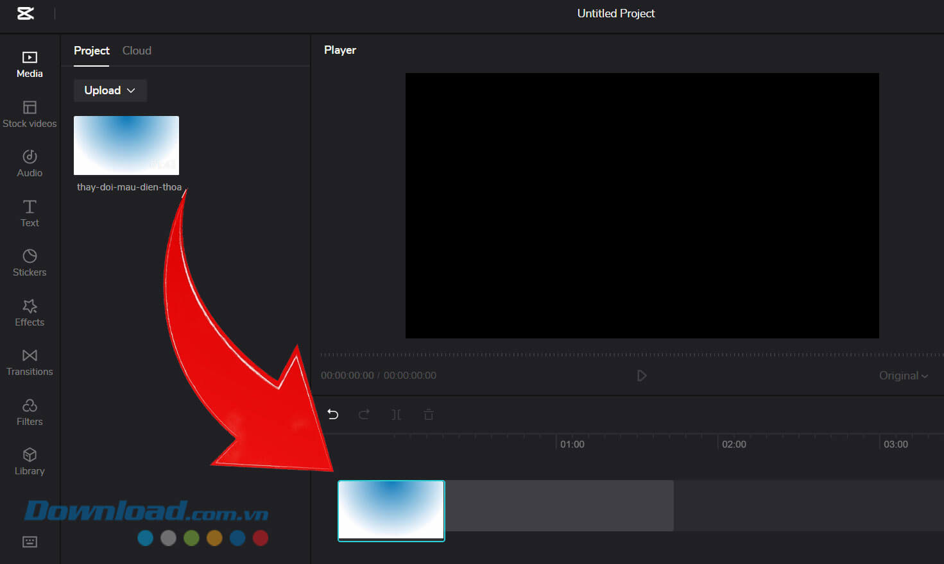Open the Media panel
944x564 pixels.
tap(29, 63)
